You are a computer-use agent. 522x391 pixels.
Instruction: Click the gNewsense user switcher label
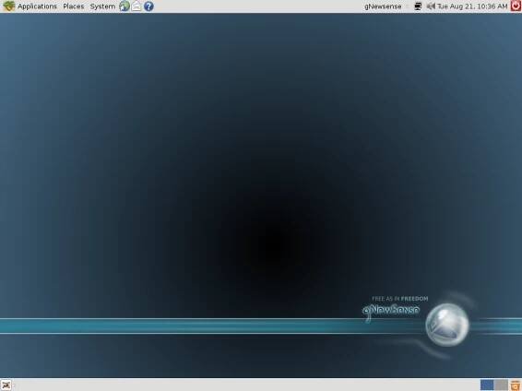point(383,6)
